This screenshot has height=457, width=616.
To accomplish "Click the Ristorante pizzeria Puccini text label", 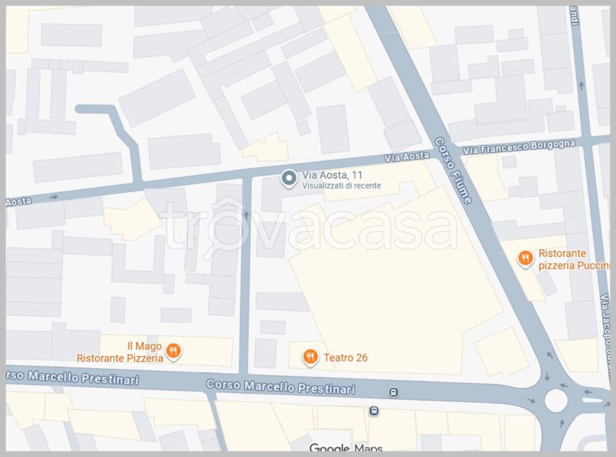I will pyautogui.click(x=573, y=259).
